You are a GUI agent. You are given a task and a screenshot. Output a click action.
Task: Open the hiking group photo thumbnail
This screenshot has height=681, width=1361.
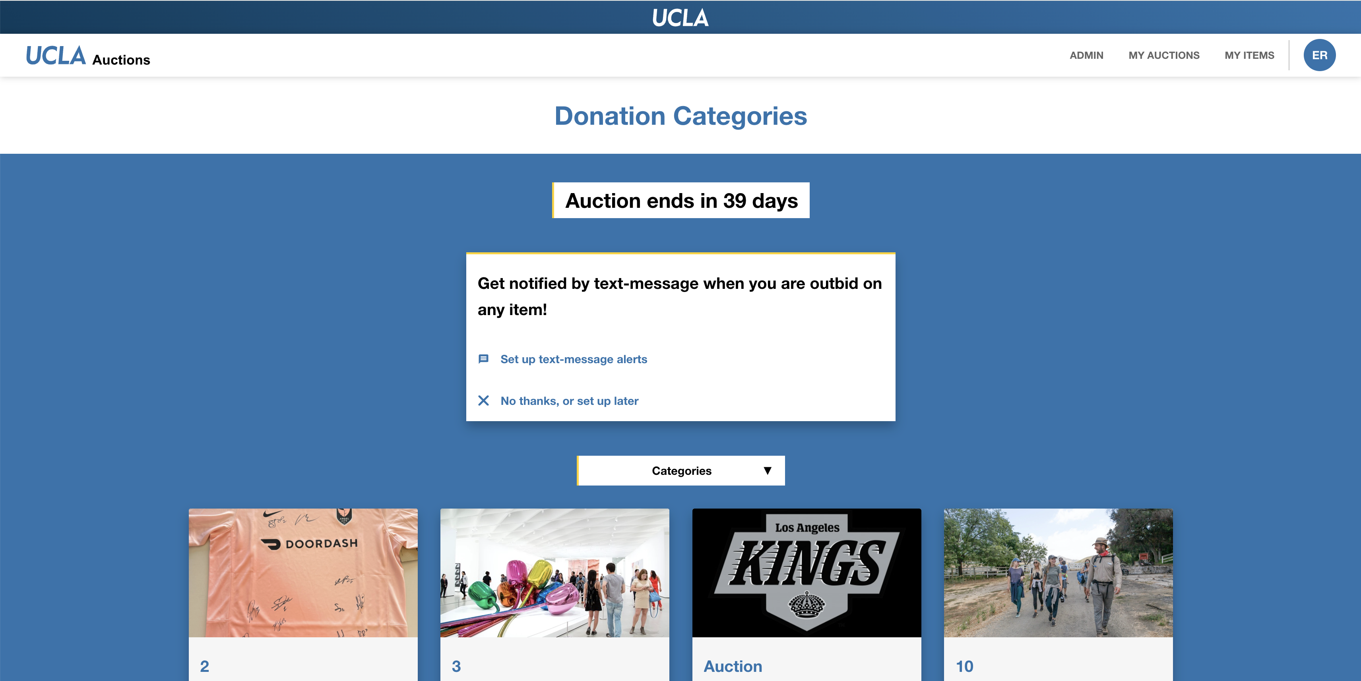(1058, 573)
